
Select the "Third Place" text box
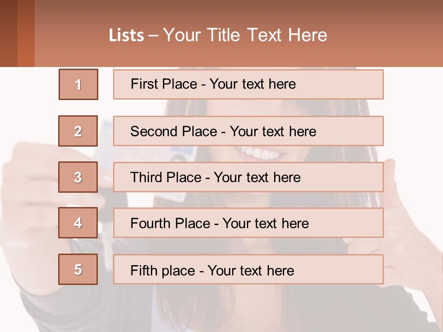[x=248, y=177]
